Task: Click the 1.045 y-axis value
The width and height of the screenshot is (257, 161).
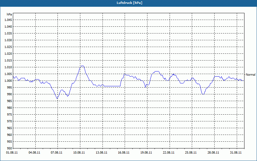Action: (8, 20)
